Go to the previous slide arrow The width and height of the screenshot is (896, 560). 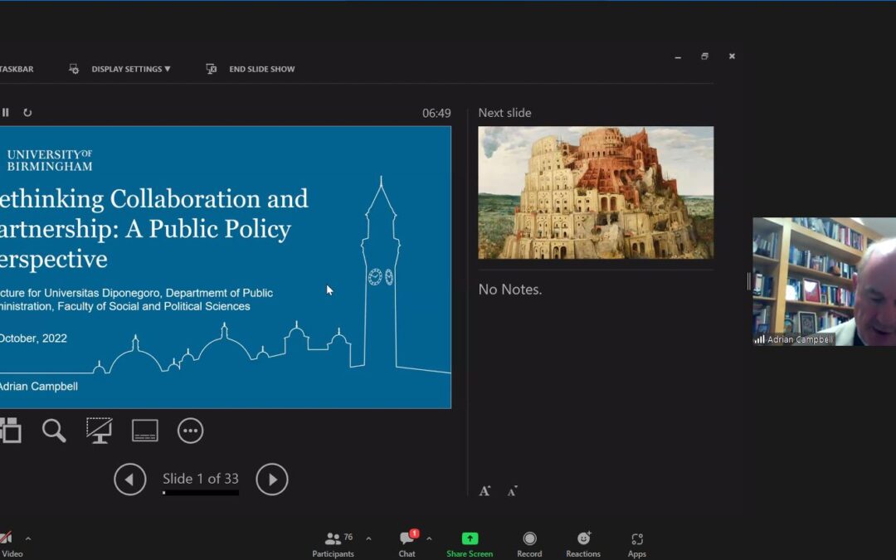pyautogui.click(x=129, y=479)
